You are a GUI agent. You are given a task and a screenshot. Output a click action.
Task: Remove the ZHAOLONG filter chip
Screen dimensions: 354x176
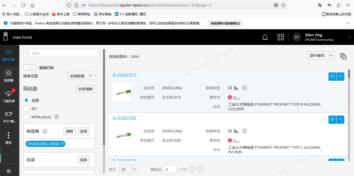(63, 144)
